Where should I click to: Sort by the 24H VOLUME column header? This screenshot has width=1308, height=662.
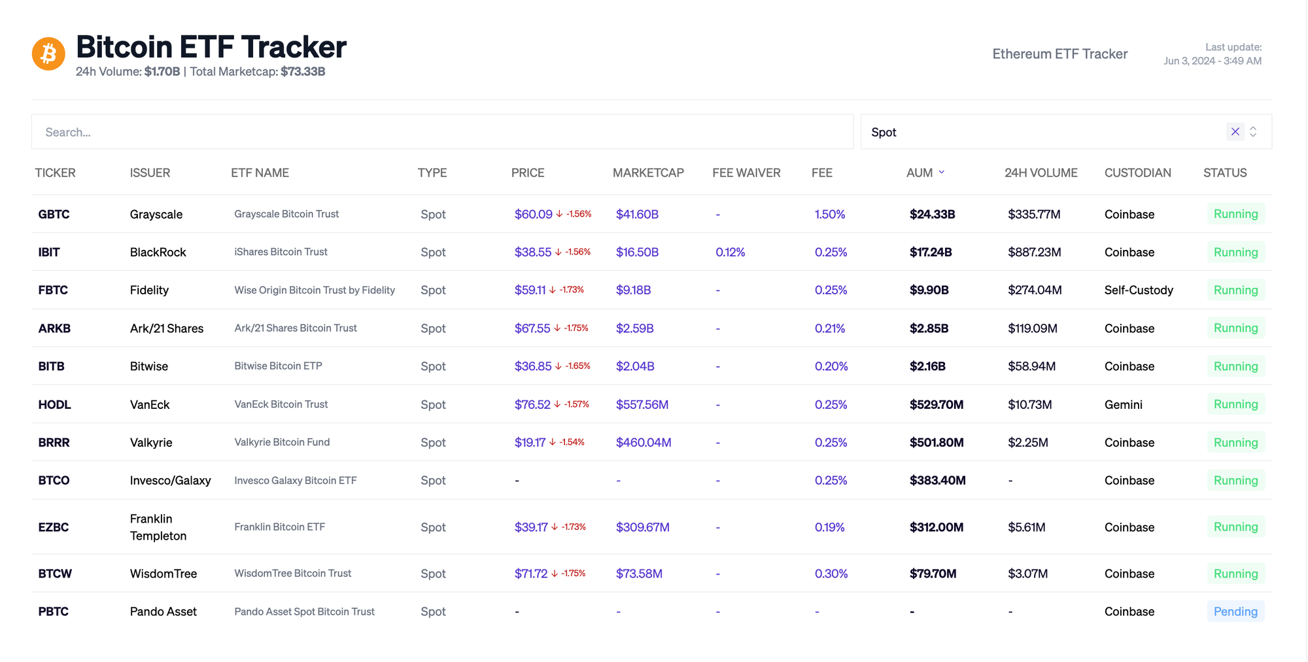pos(1041,173)
